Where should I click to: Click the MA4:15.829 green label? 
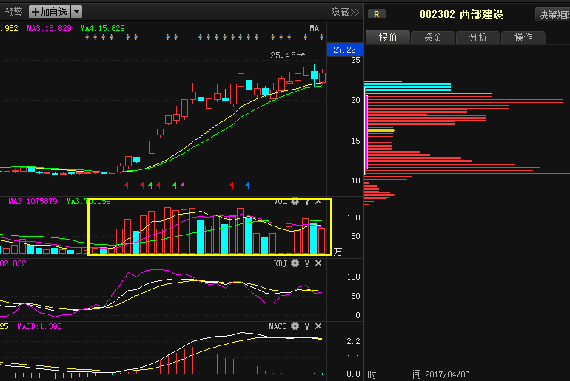click(102, 28)
